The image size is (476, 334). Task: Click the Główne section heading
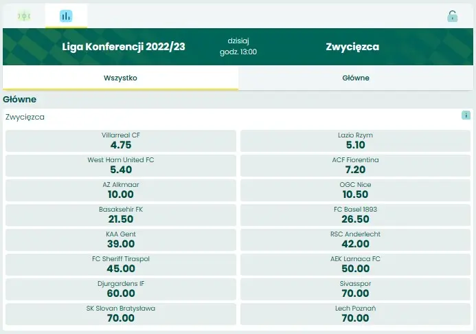[20, 99]
